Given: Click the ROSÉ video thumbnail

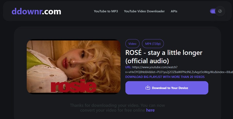Looking at the screenshot, I should (74, 67).
